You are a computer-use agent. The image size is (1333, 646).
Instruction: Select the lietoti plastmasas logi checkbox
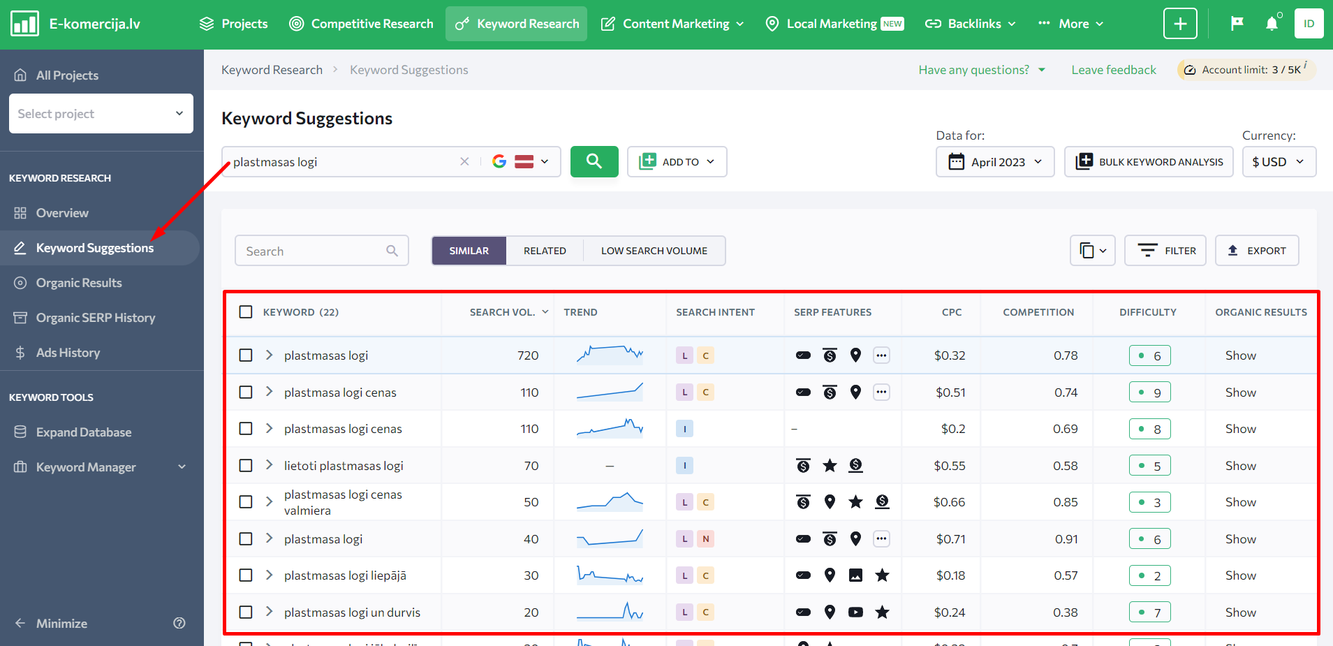point(246,466)
